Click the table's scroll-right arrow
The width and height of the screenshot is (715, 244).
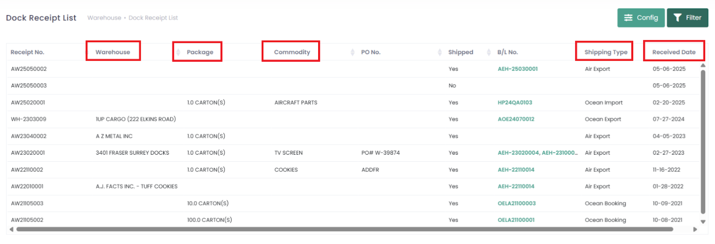pyautogui.click(x=695, y=229)
